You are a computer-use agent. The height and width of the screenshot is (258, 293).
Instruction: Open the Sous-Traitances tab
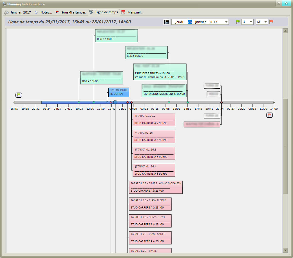click(x=70, y=12)
